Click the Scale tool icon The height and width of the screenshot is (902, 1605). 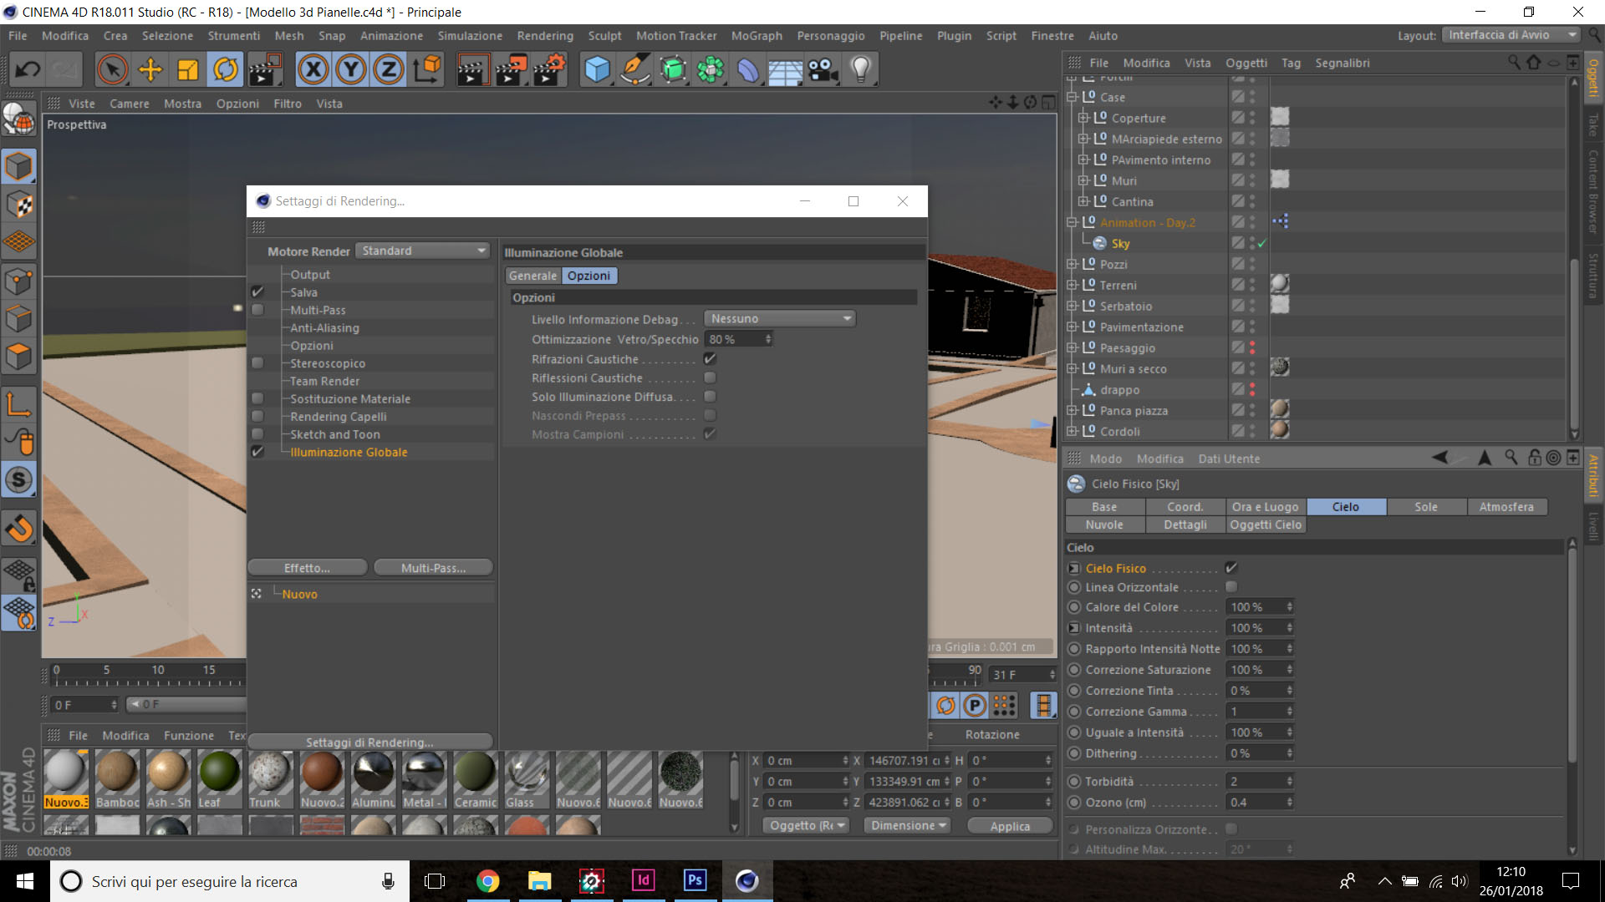[x=188, y=69]
